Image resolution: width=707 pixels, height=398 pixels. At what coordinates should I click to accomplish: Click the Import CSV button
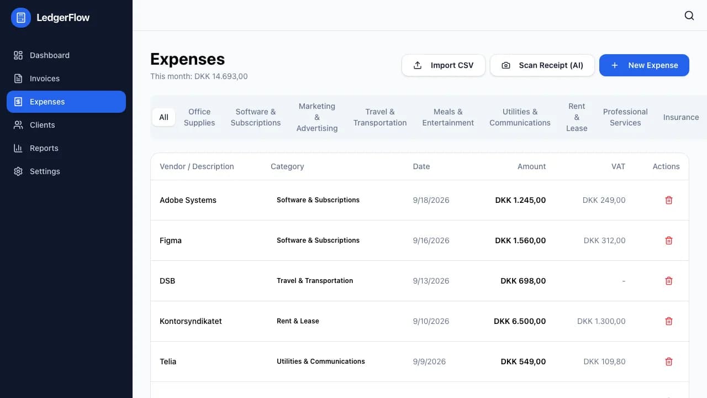coord(444,65)
